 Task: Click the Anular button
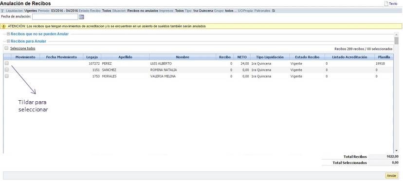[391, 175]
